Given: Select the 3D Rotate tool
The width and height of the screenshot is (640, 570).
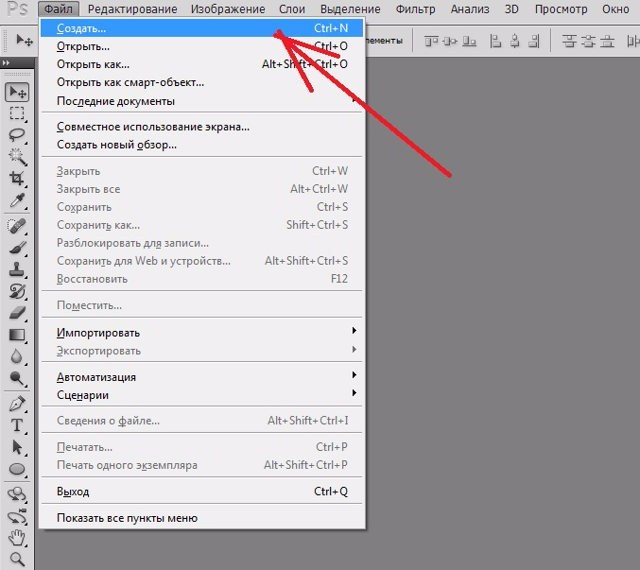Looking at the screenshot, I should point(17,494).
